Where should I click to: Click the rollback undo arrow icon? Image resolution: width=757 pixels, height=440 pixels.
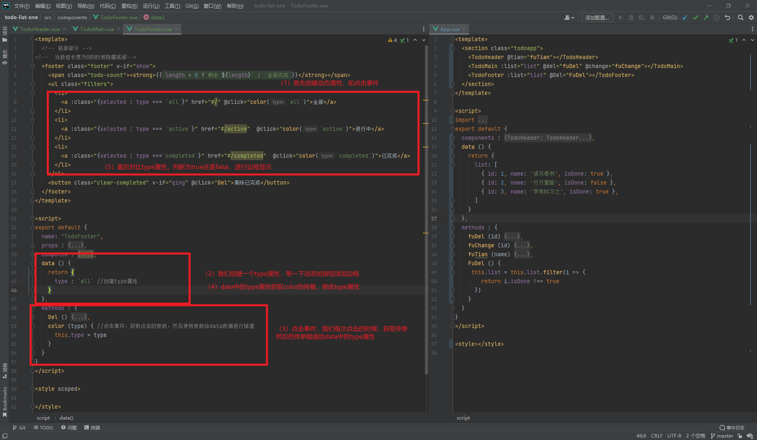[x=728, y=18]
